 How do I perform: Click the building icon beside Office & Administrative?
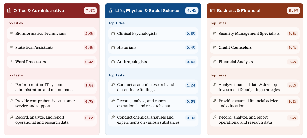coord(9,11)
